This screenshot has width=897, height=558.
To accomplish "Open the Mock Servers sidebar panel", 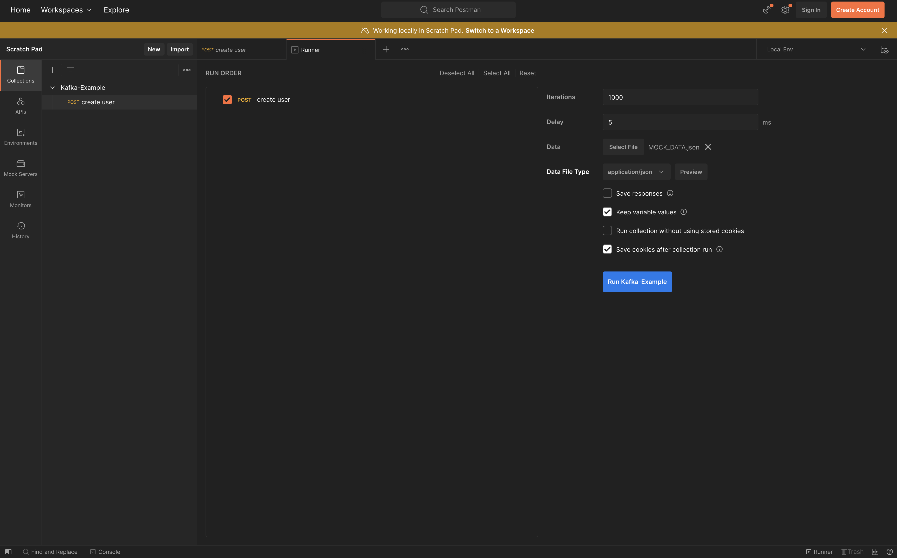I will point(21,168).
